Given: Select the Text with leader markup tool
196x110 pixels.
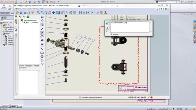Looking at the screenshot, I should coord(42,29).
